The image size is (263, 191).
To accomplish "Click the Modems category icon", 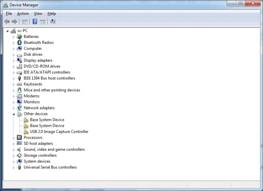I will [x=19, y=96].
